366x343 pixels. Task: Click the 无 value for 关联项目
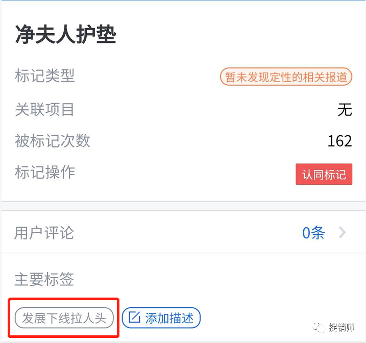pyautogui.click(x=345, y=110)
